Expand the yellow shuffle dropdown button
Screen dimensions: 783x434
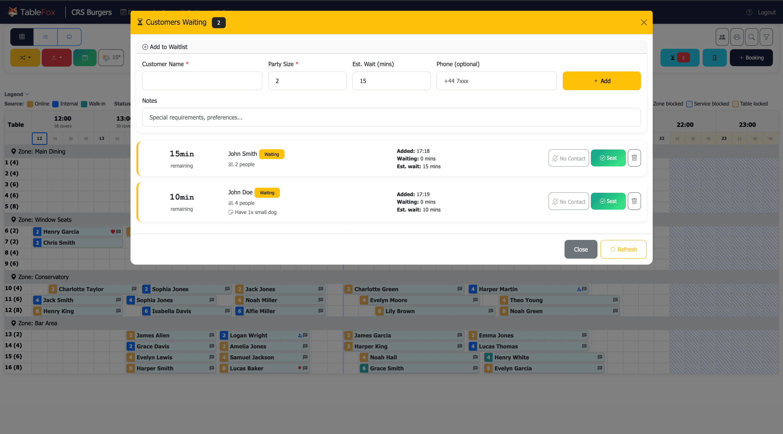point(25,57)
